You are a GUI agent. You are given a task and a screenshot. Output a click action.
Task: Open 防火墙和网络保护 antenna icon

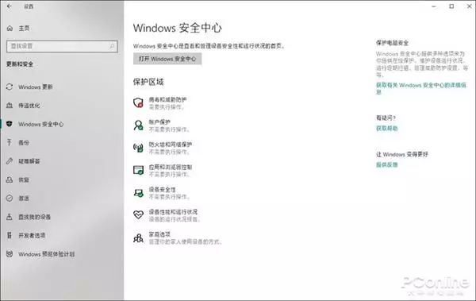tap(138, 148)
